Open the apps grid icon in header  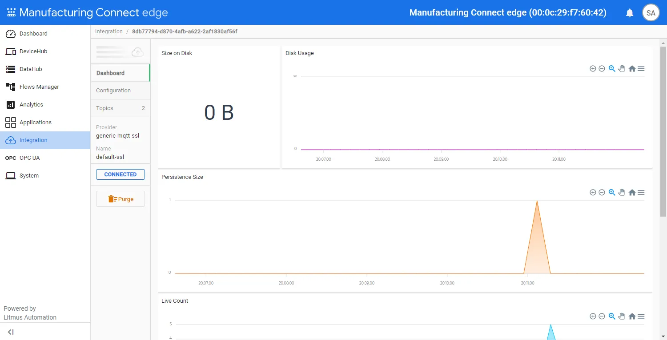pos(11,12)
